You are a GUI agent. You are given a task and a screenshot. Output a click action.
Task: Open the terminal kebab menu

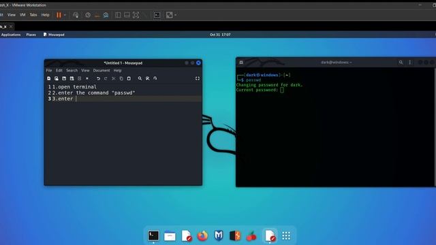[x=410, y=63]
